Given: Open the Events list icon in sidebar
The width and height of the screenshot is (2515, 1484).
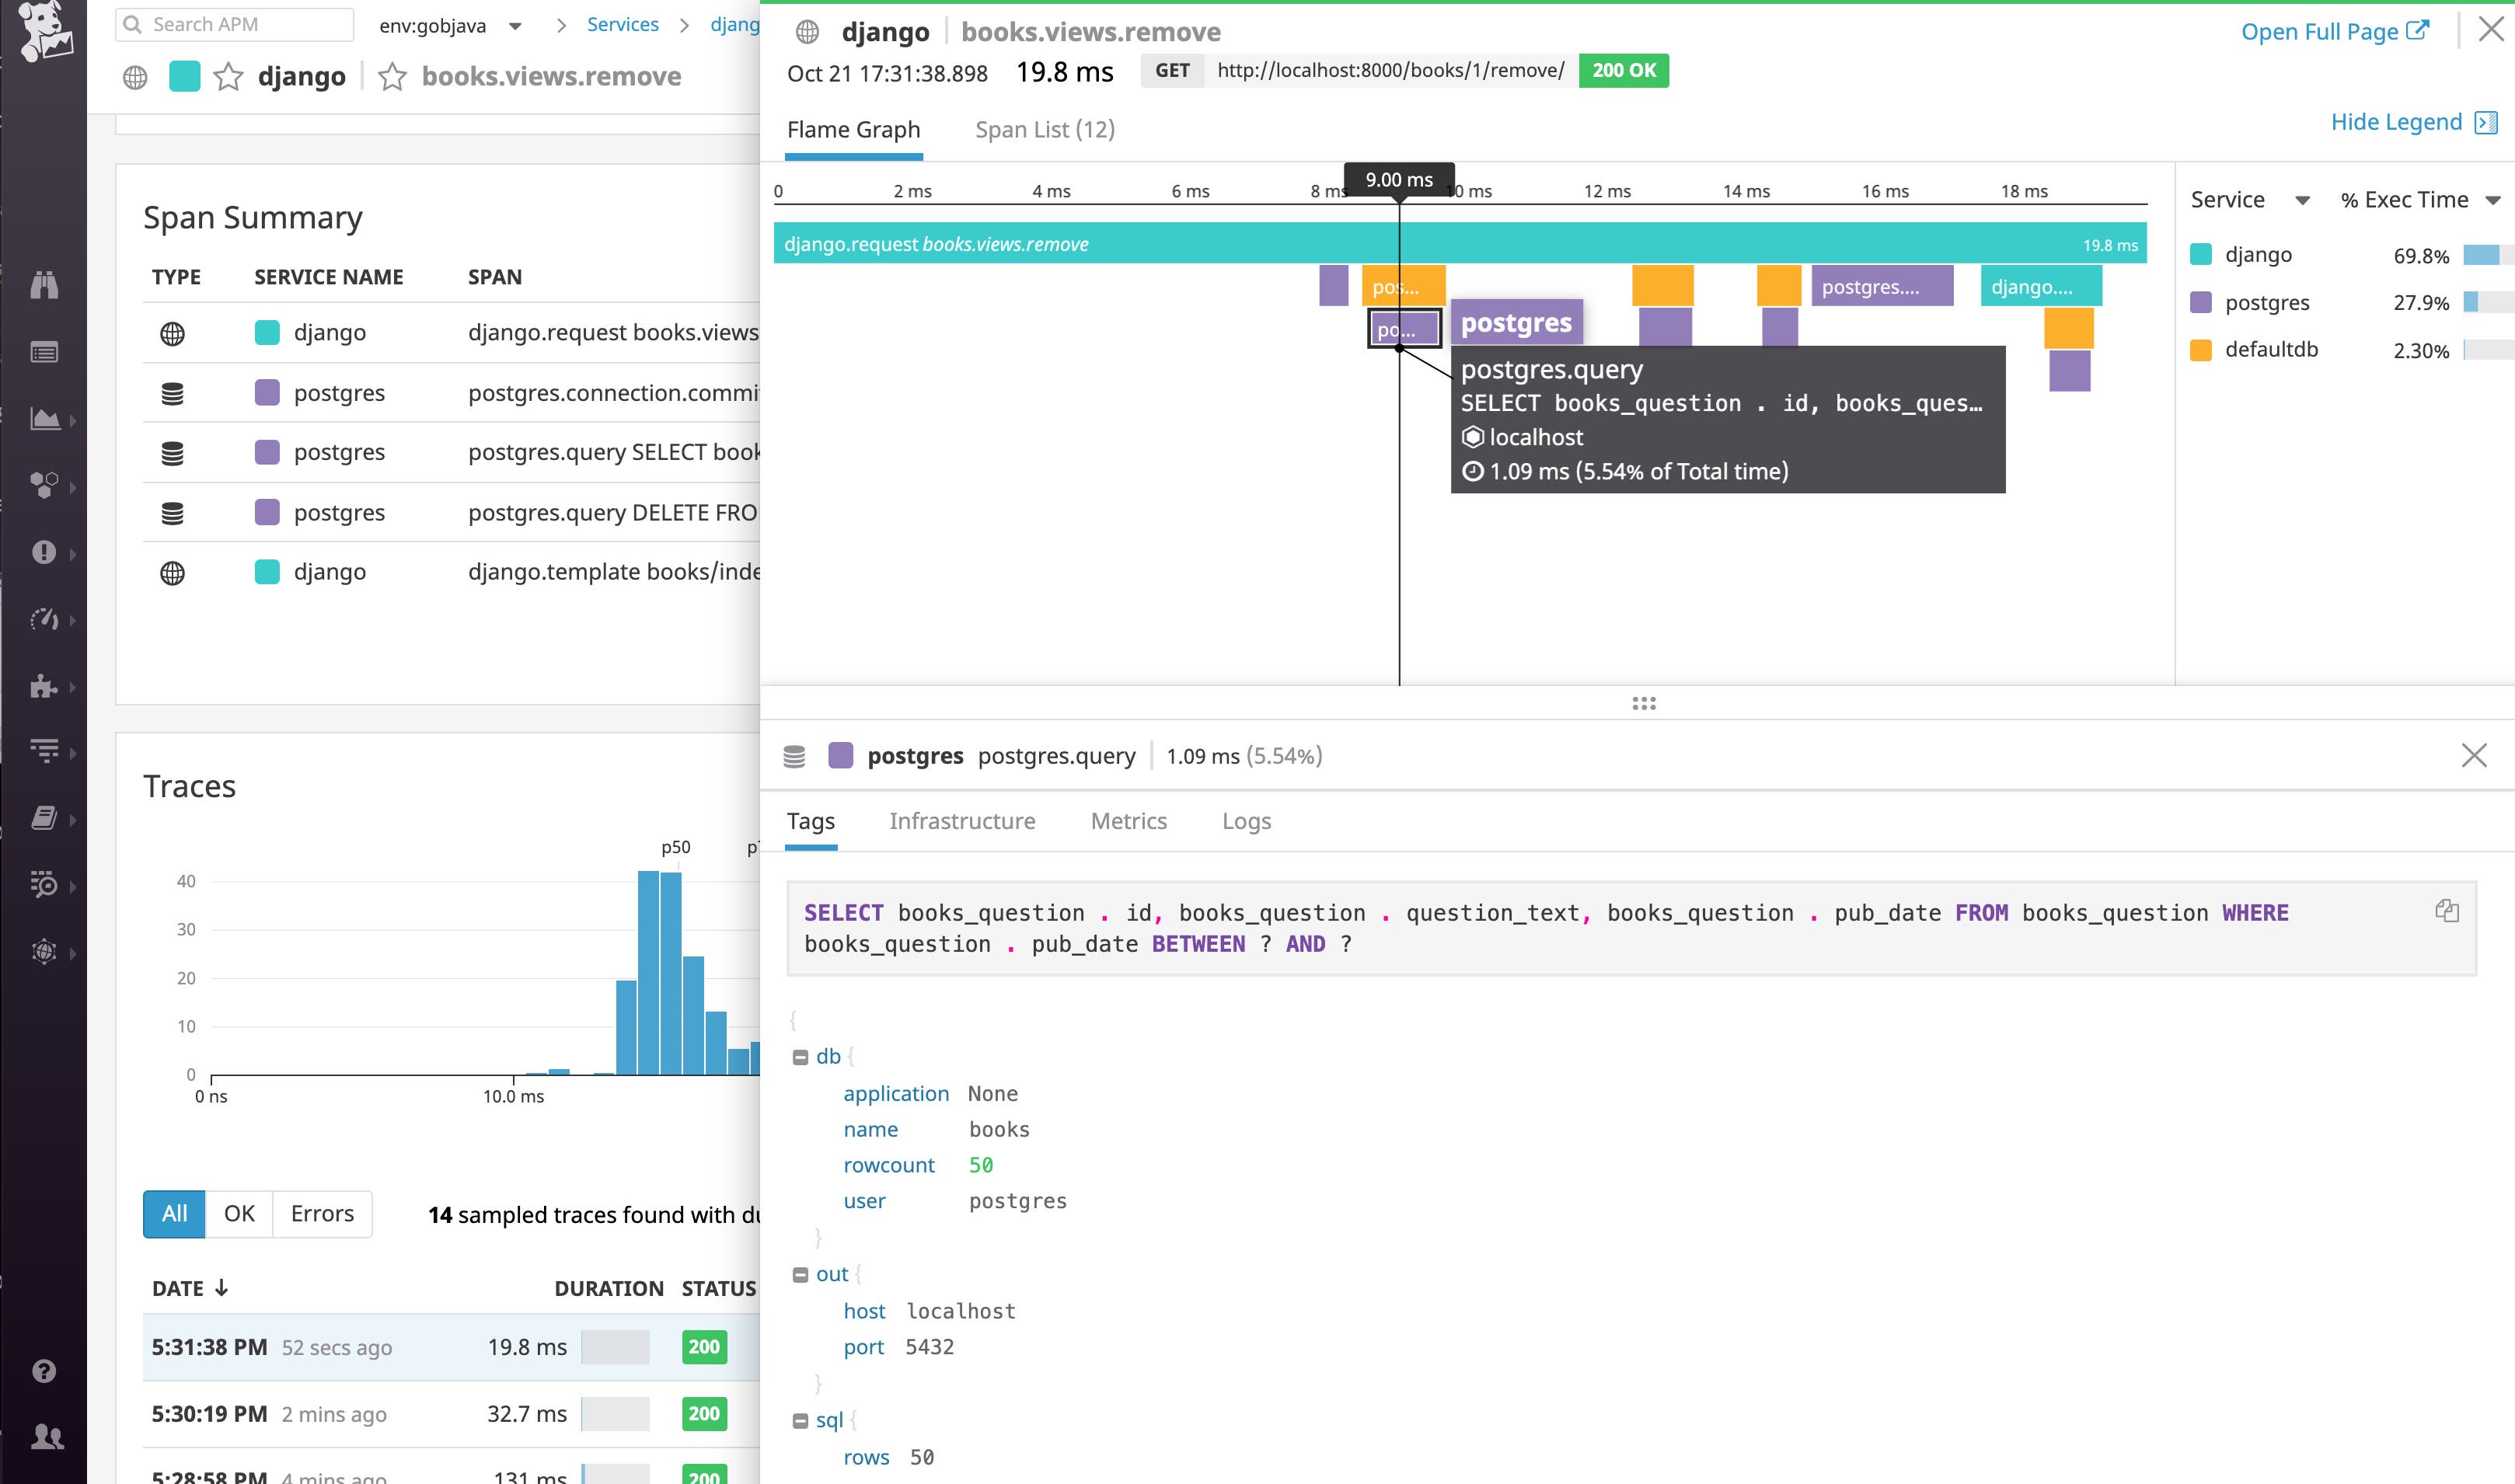Looking at the screenshot, I should click(x=44, y=352).
